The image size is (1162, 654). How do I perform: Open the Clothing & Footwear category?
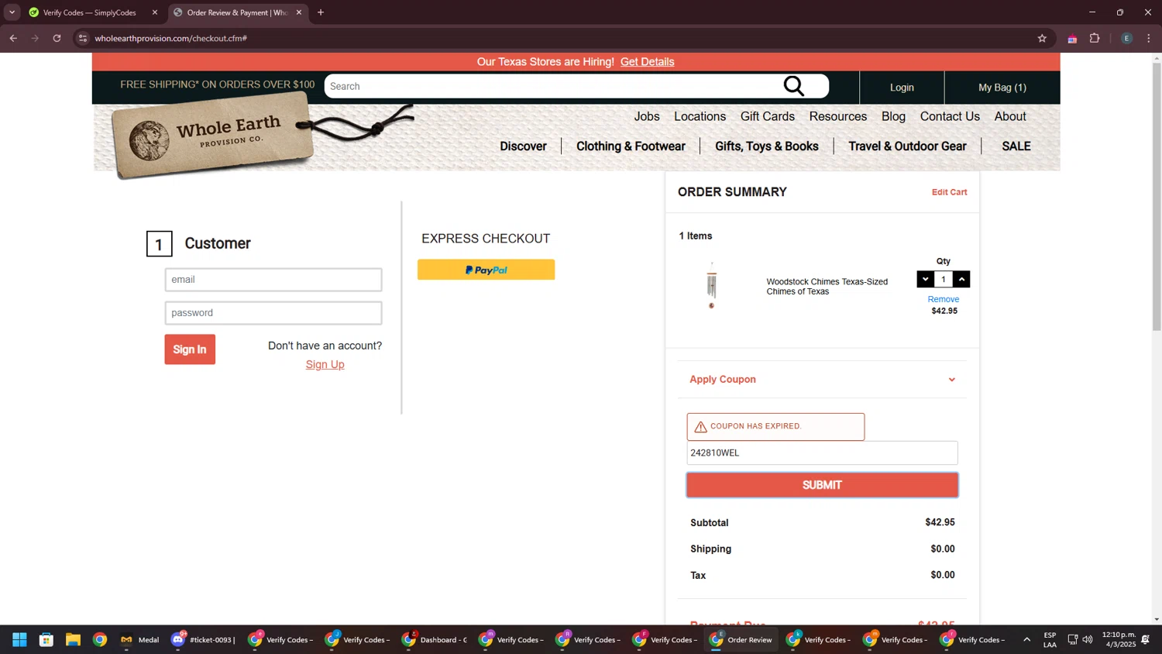(x=631, y=146)
